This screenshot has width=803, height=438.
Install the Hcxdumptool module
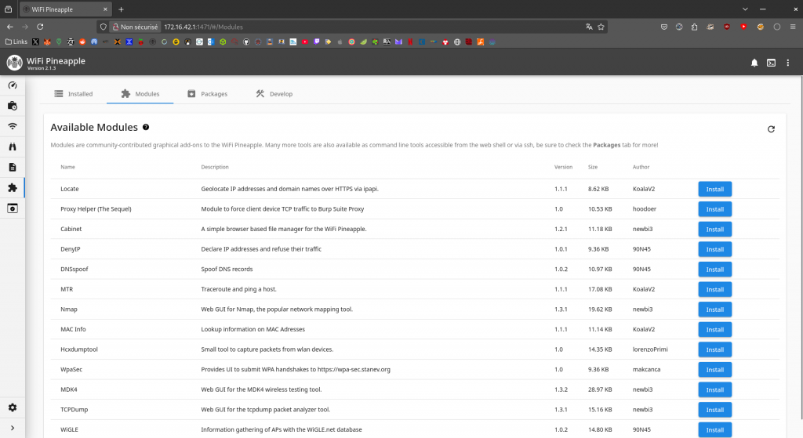pyautogui.click(x=715, y=349)
